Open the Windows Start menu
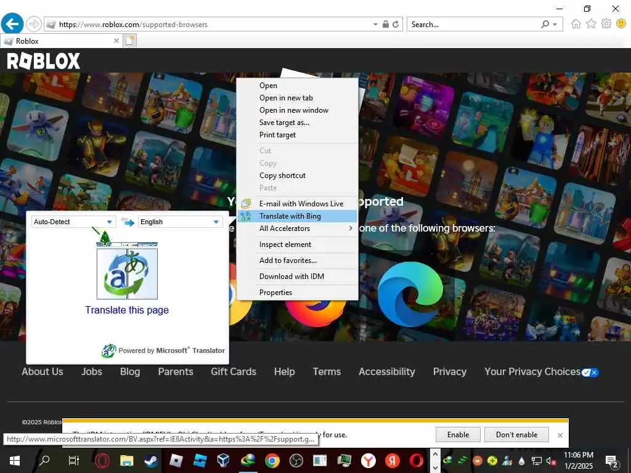The width and height of the screenshot is (631, 473). [x=15, y=460]
